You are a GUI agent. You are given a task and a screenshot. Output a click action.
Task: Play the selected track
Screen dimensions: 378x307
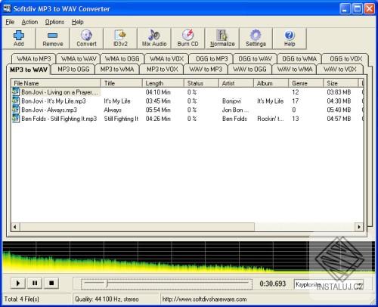pos(18,284)
